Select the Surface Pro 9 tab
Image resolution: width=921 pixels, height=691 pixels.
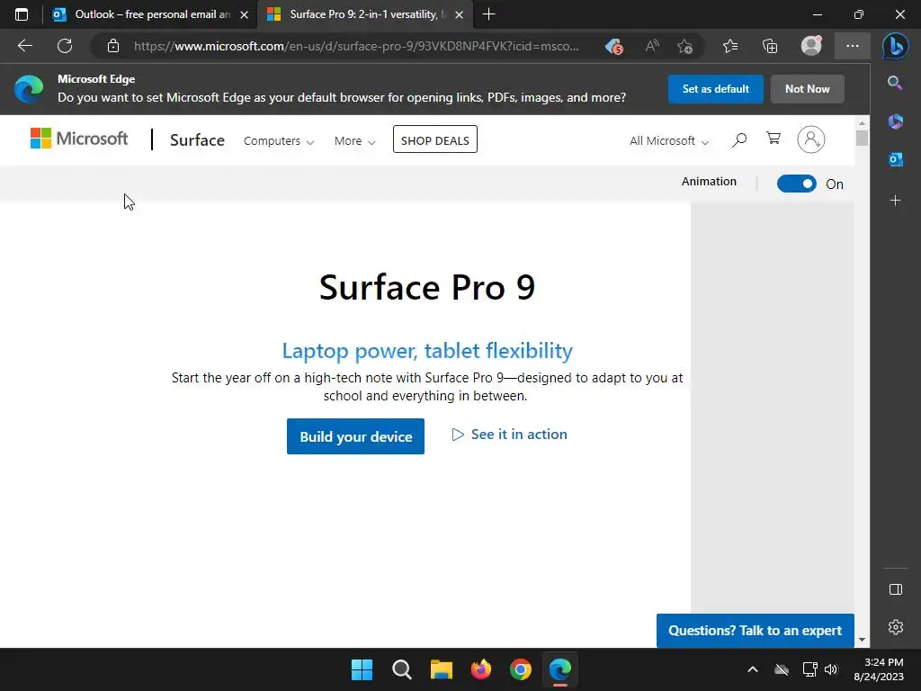[x=366, y=14]
